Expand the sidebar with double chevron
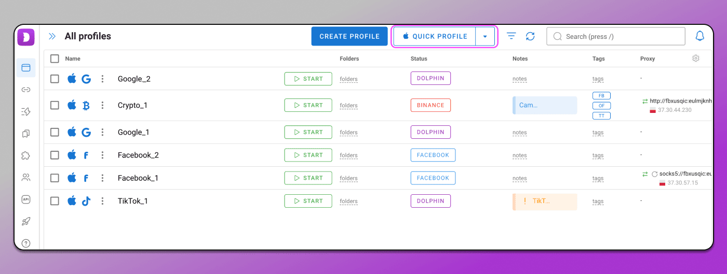The height and width of the screenshot is (274, 727). click(x=52, y=36)
